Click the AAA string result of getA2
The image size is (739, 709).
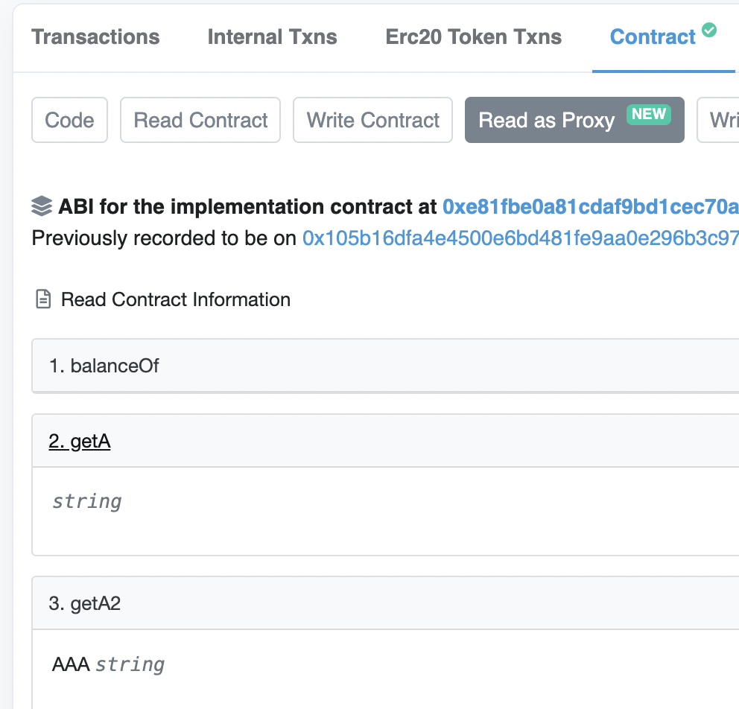pyautogui.click(x=109, y=664)
